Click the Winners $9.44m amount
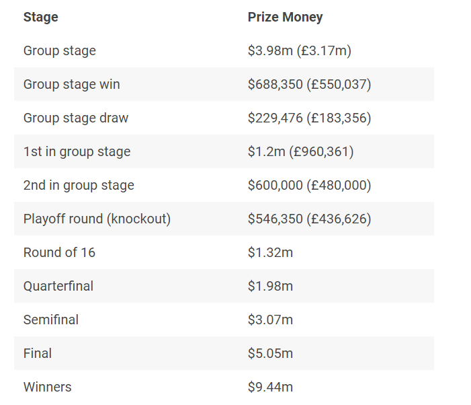 click(x=270, y=388)
